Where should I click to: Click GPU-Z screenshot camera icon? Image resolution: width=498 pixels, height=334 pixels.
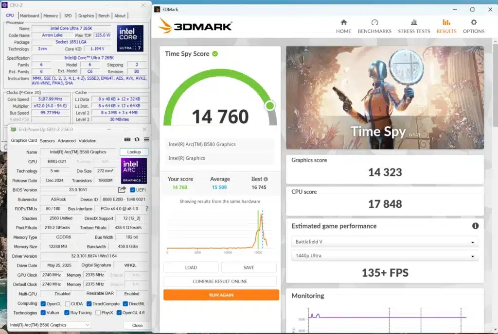(127, 139)
